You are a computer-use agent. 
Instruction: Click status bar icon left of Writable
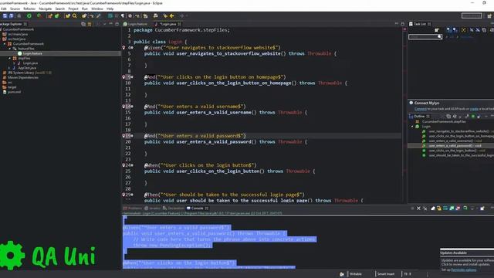[x=342, y=274]
